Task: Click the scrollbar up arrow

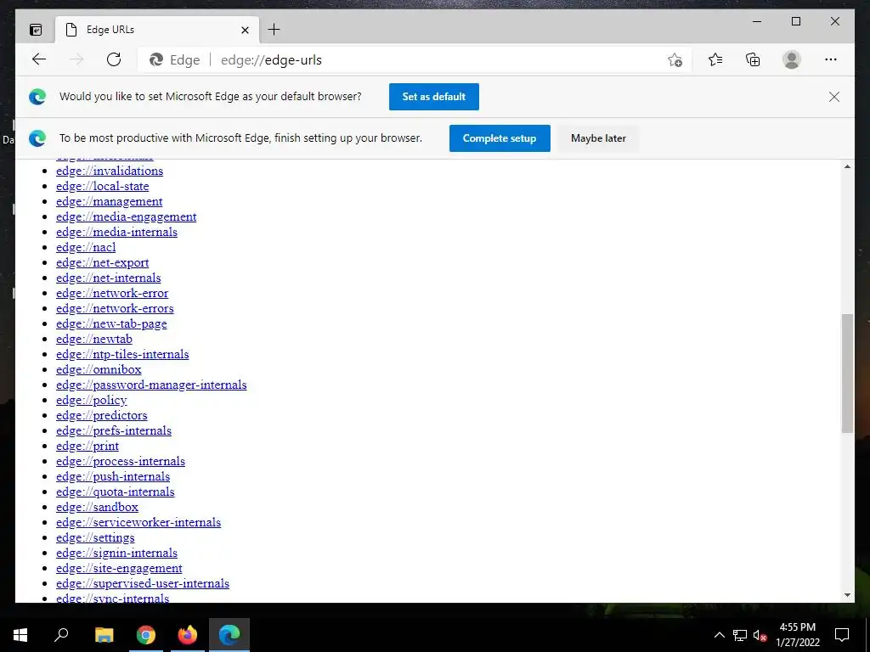Action: pos(847,166)
